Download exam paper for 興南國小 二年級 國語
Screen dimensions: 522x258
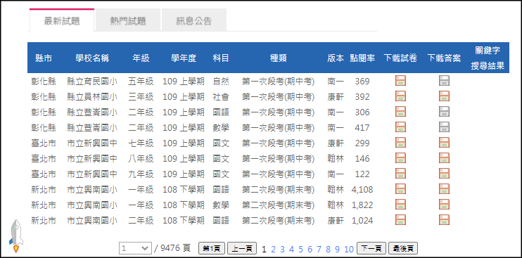click(x=400, y=220)
